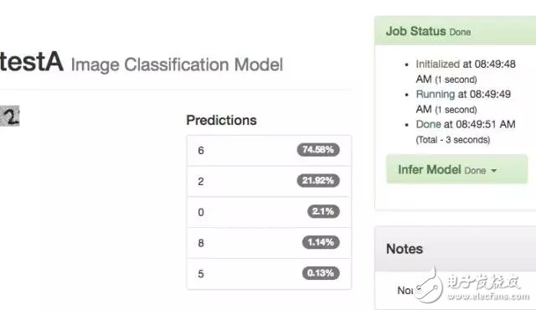Click the 74.58% confidence badge

pos(318,150)
